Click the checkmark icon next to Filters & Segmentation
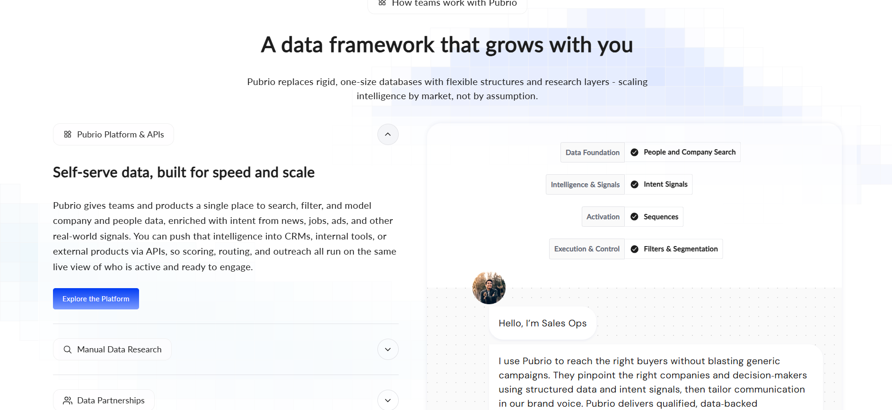The height and width of the screenshot is (410, 892). [635, 249]
